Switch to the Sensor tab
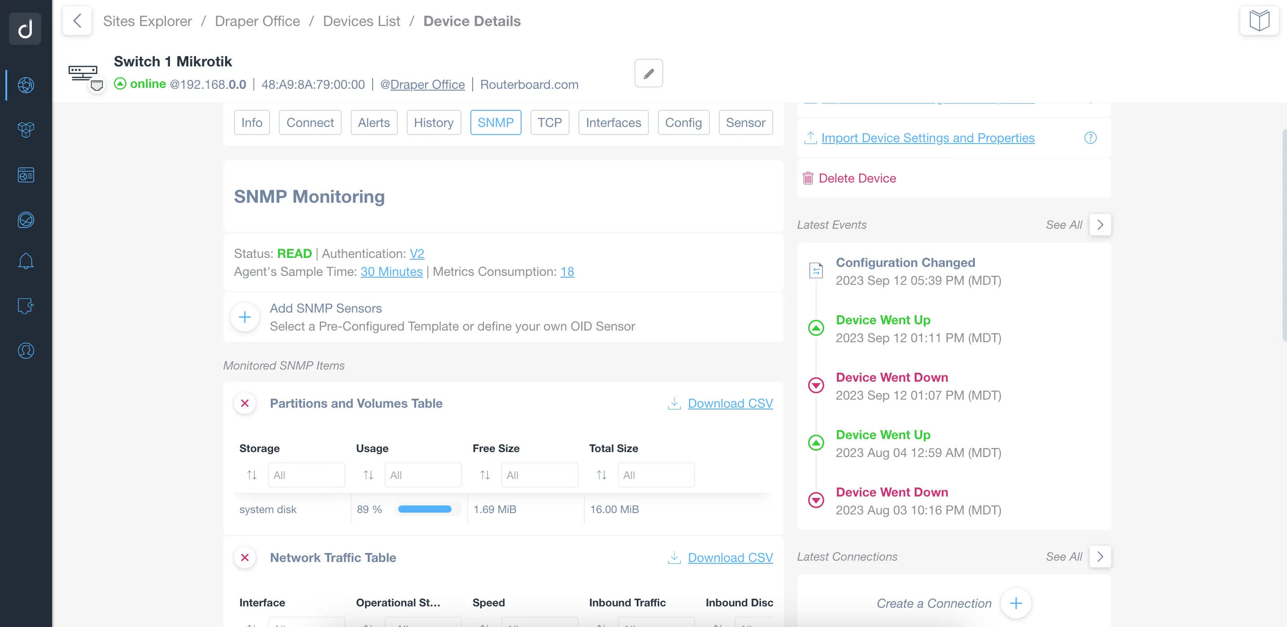 click(745, 122)
